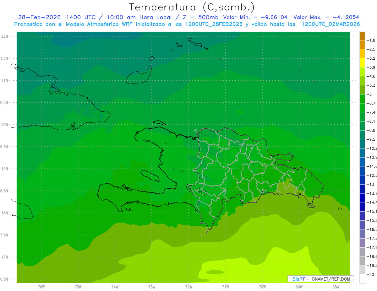Image resolution: width=377 pixels, height=291 pixels.
Task: Click the "-2.5" colorbar value
Action: pos(371,49)
